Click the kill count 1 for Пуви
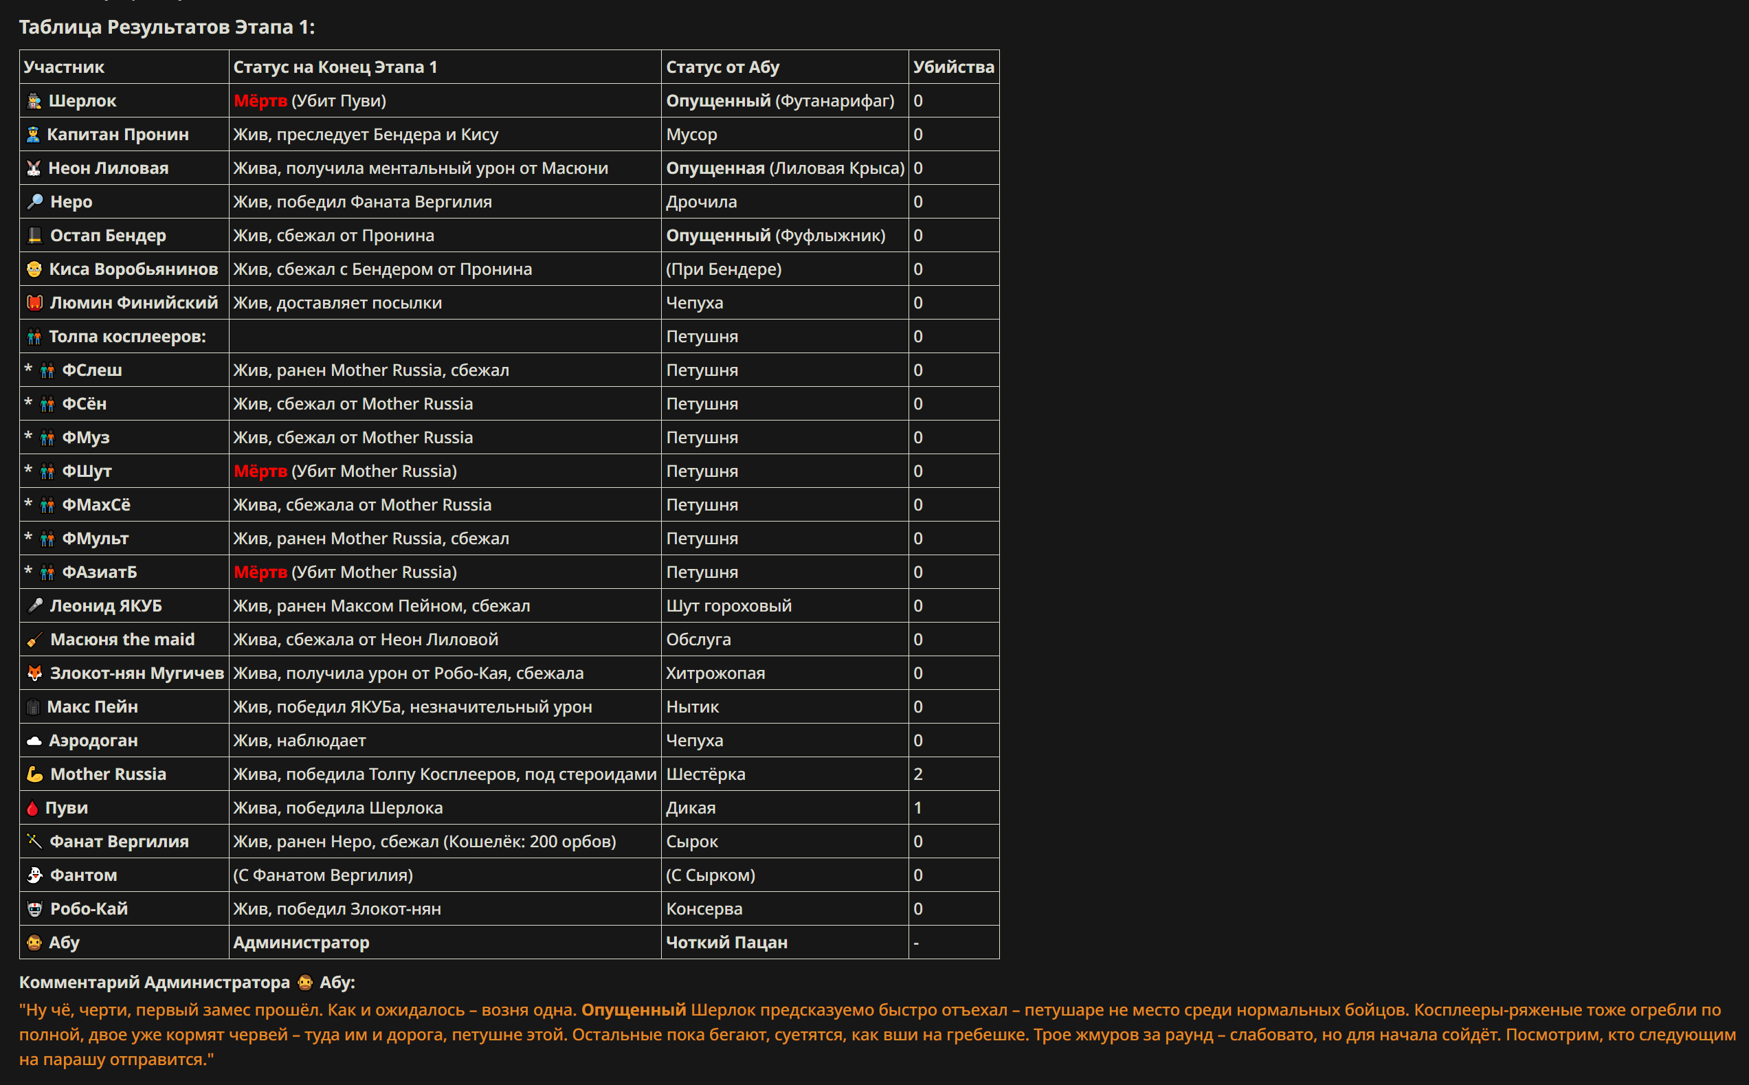 (917, 809)
